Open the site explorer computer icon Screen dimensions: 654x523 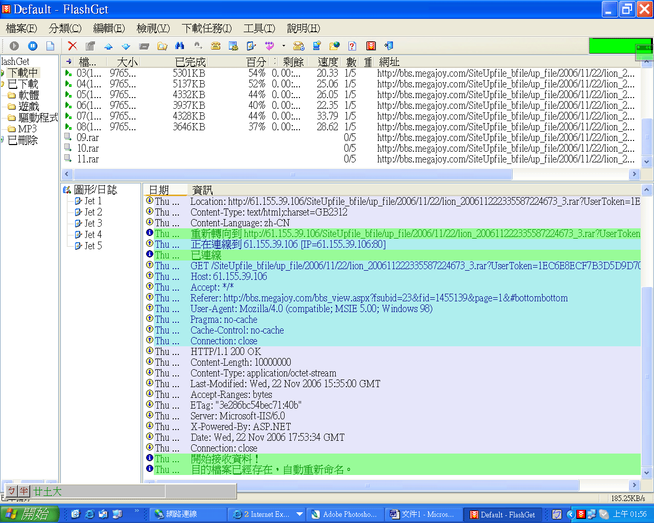(x=317, y=46)
